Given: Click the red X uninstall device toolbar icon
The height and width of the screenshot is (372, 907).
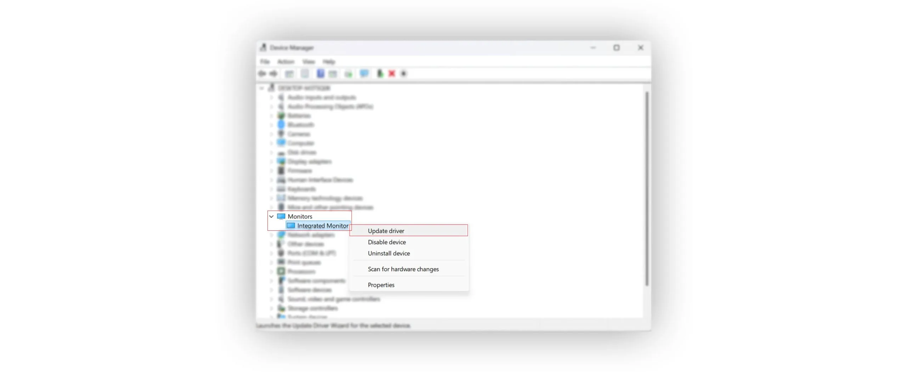Looking at the screenshot, I should click(x=391, y=74).
